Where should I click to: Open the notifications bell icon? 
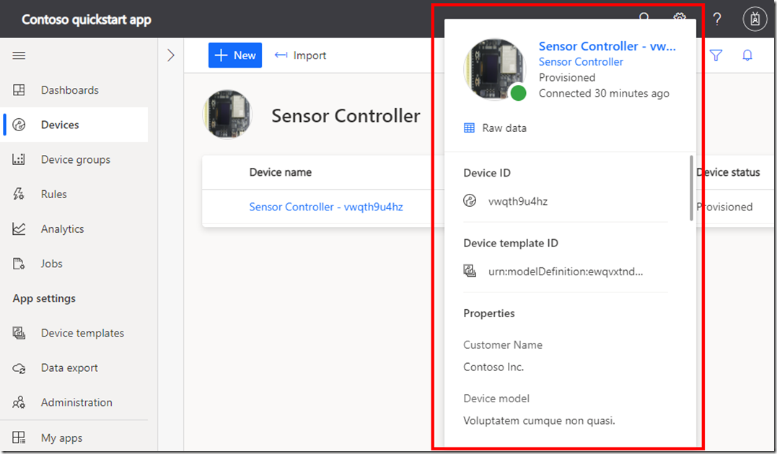(x=747, y=55)
